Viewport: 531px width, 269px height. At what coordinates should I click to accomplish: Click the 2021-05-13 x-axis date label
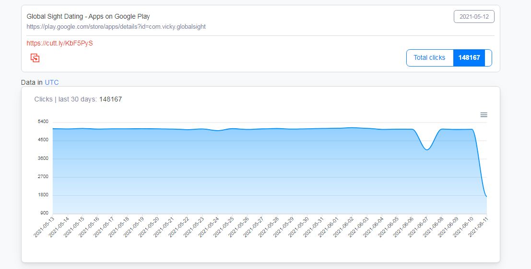43,227
